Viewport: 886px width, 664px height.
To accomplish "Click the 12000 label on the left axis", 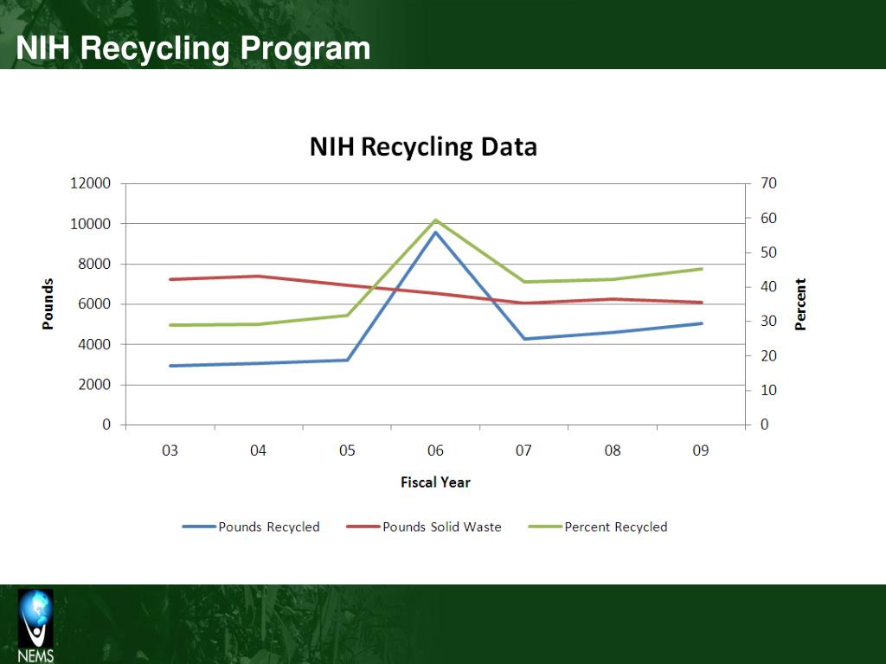I will coord(90,183).
